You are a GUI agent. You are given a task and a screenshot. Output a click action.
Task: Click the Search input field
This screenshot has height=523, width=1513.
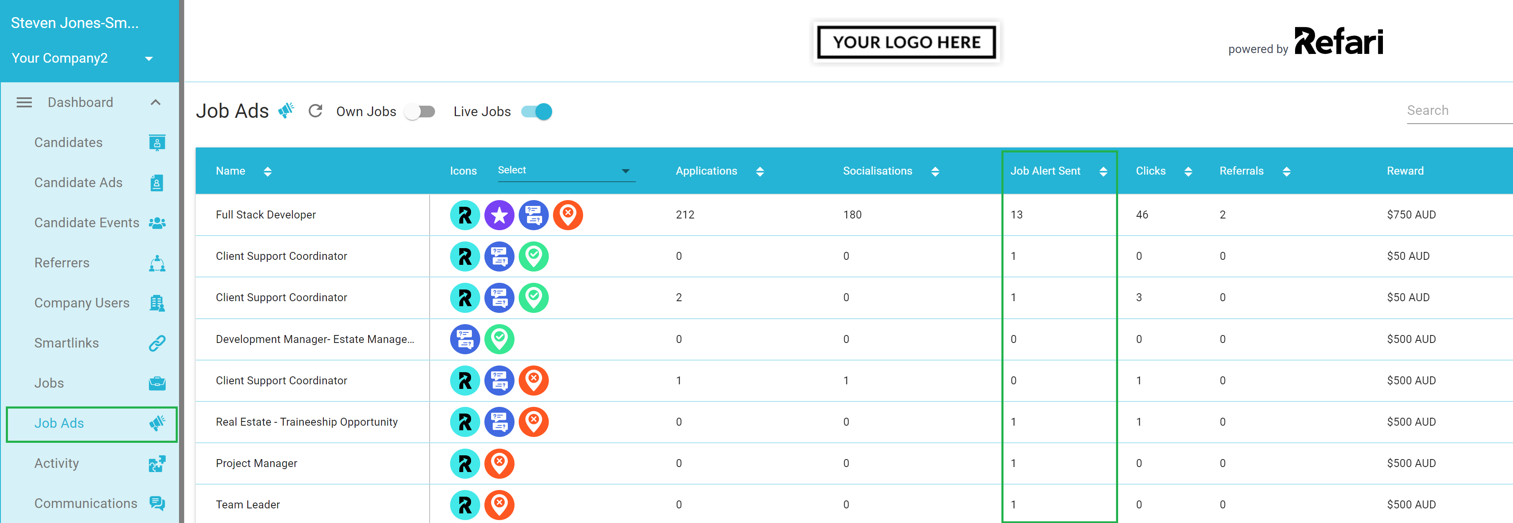tap(1459, 110)
